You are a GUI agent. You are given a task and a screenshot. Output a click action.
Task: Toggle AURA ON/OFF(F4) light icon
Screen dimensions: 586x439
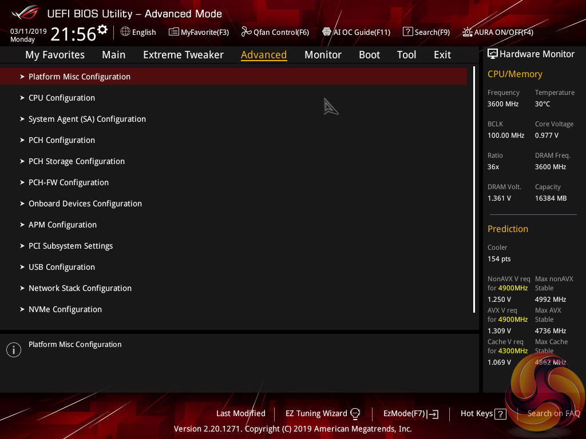(x=468, y=32)
